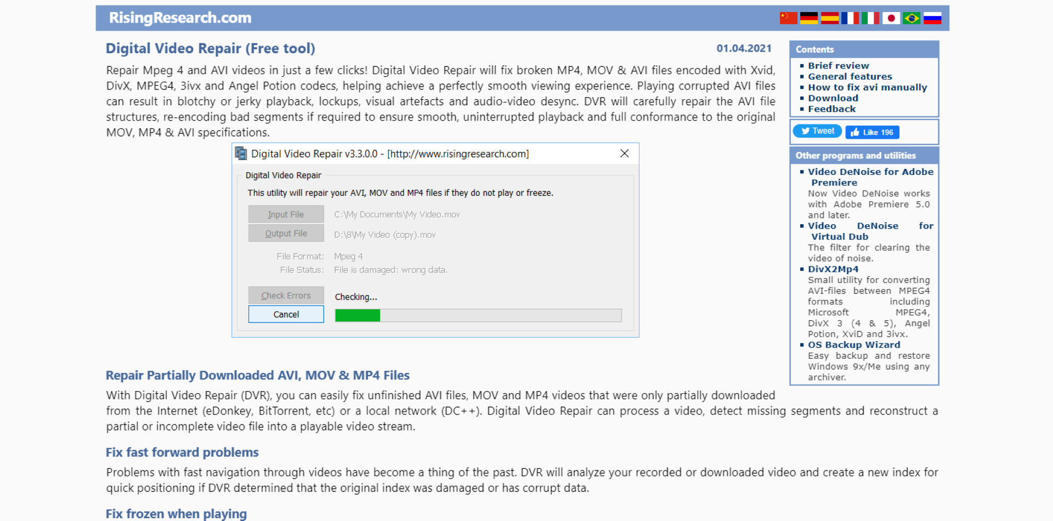Select the Spanish flag language
Viewport: 1053px width, 521px height.
829,18
